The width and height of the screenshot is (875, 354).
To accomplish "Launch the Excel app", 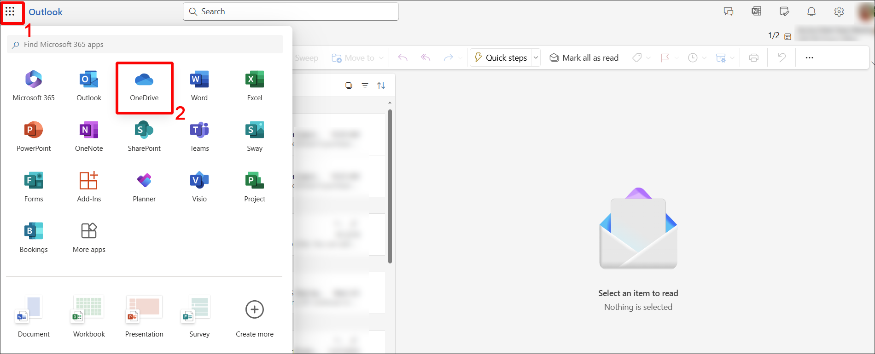I will [255, 86].
